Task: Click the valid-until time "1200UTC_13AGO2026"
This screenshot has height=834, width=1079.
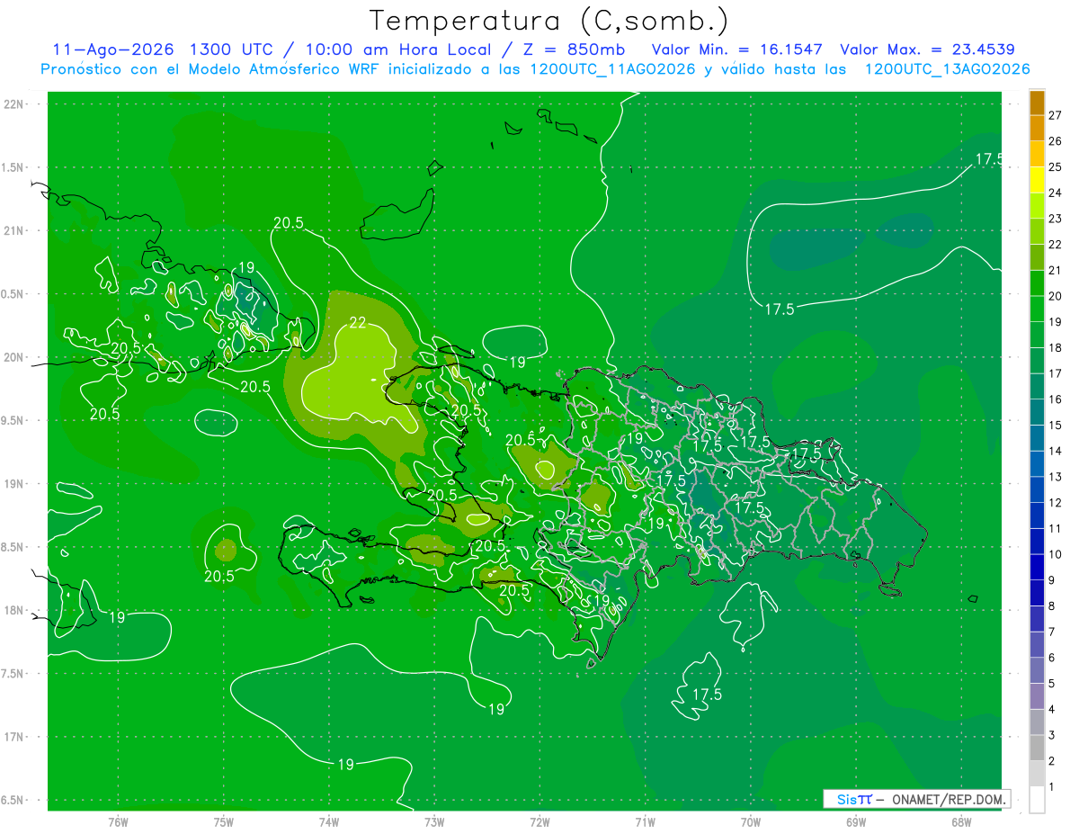Action: coord(947,69)
